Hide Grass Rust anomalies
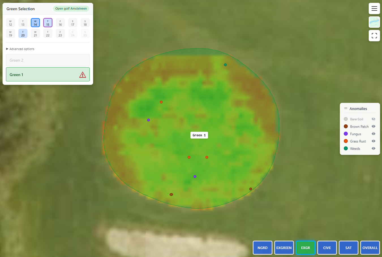 coord(373,141)
